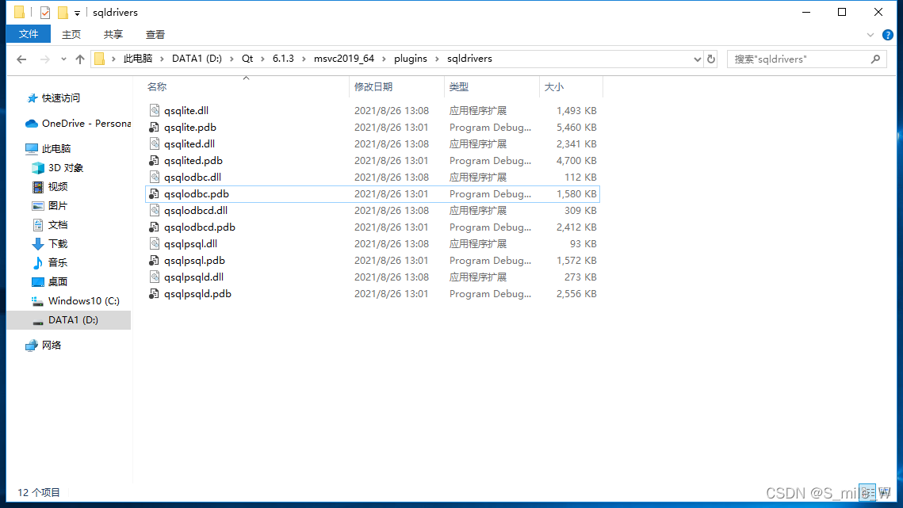The height and width of the screenshot is (508, 903).
Task: Expand the chevron after Qt breadcrumb
Action: point(262,59)
